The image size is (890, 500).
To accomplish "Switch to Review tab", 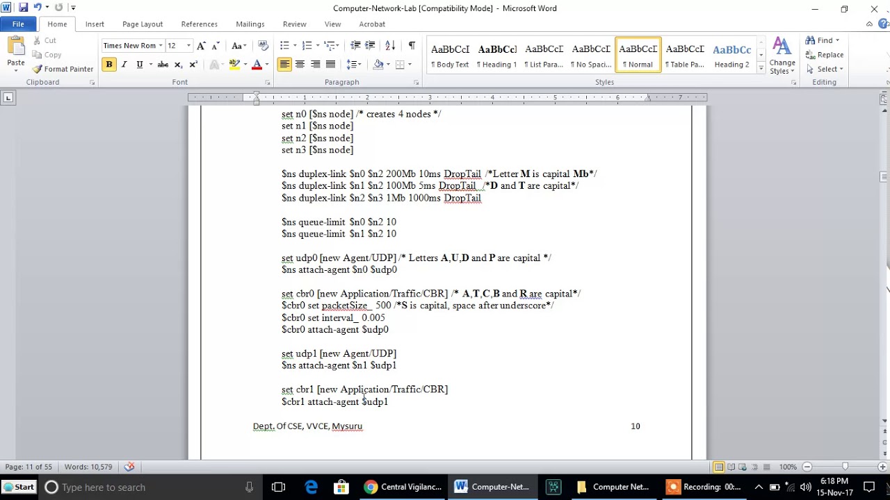I will pyautogui.click(x=295, y=24).
